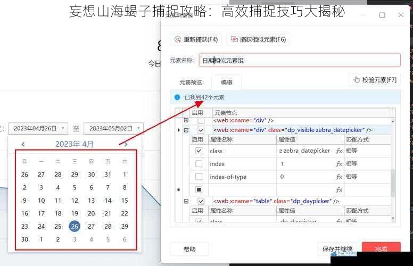This screenshot has height=266, width=413.
Task: Select April 9 in the calendar
Action: tap(24, 201)
